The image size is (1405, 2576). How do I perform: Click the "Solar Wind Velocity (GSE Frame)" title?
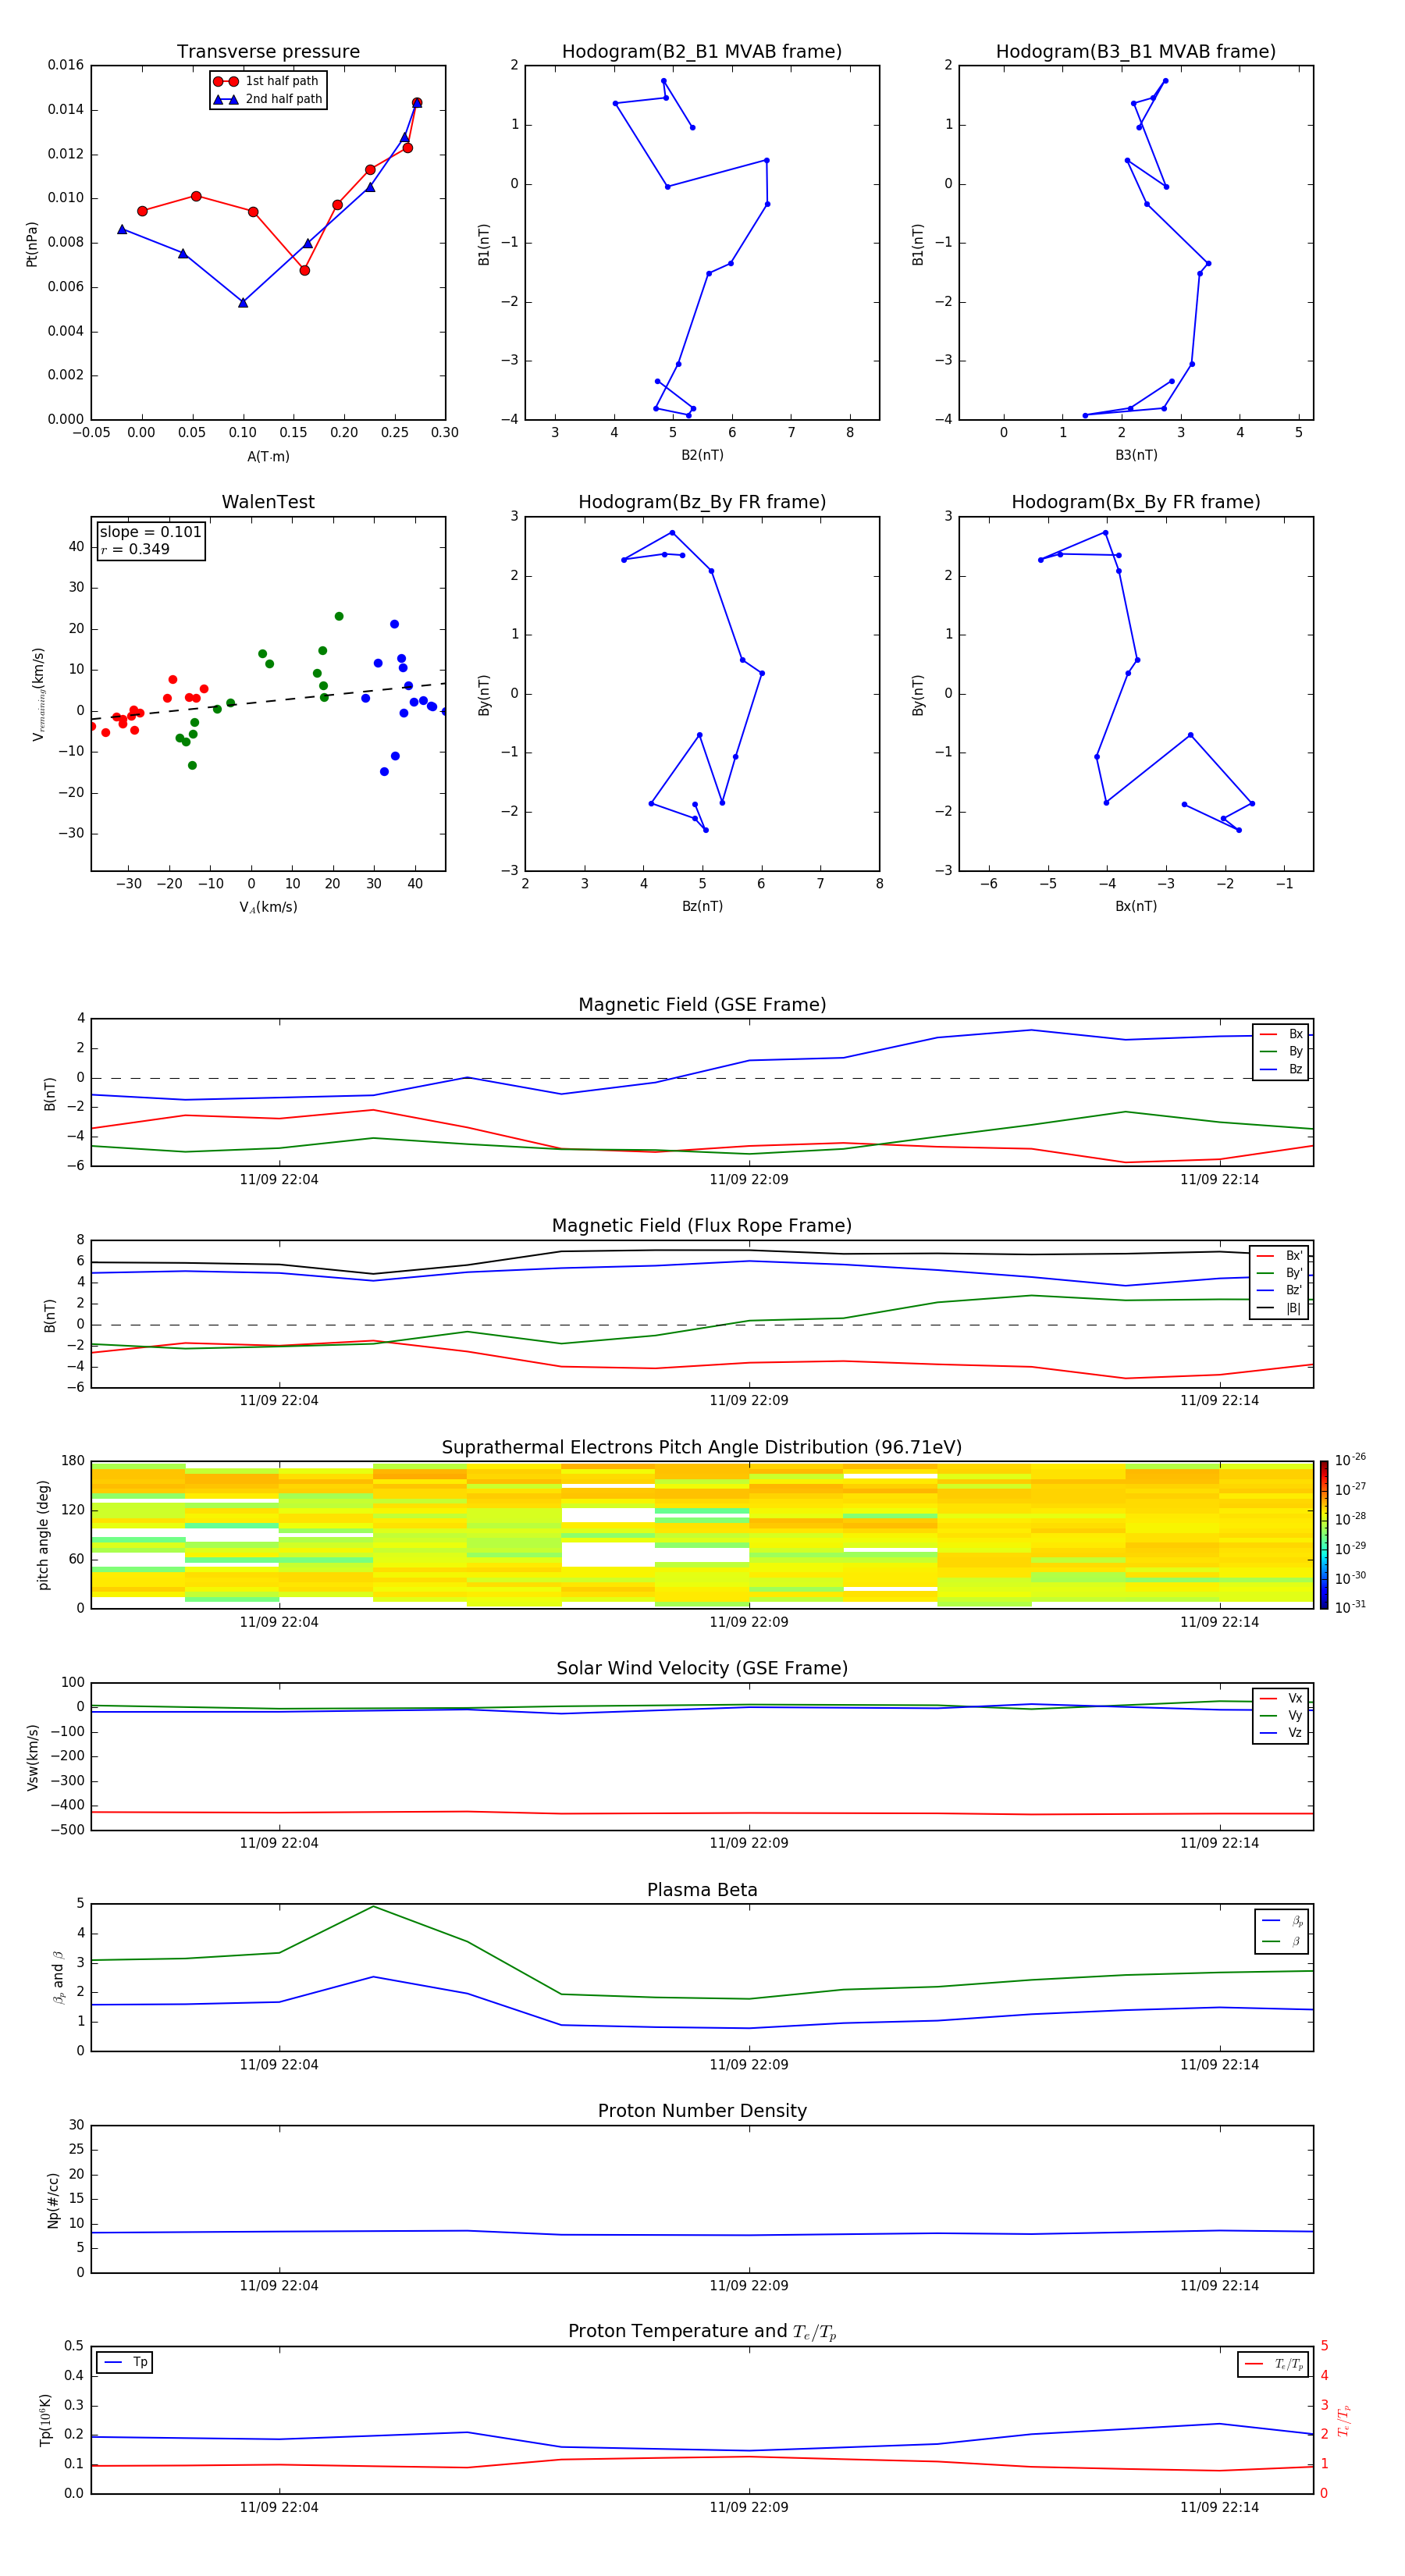coord(702,1668)
